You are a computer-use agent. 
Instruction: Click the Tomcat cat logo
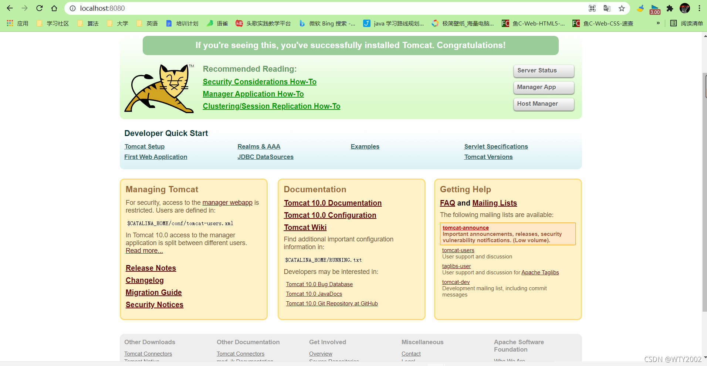click(x=159, y=89)
